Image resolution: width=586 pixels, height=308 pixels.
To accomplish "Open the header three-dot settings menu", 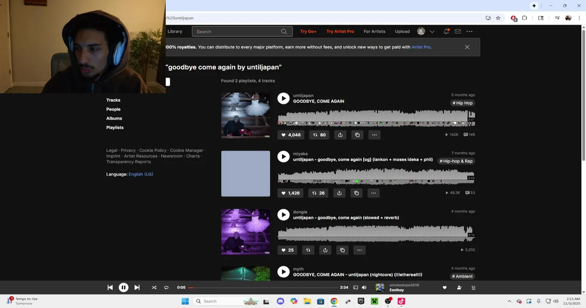I will point(469,31).
